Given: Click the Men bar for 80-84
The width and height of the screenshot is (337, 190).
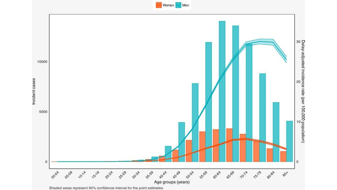Looking at the screenshot, I should click(276, 132).
